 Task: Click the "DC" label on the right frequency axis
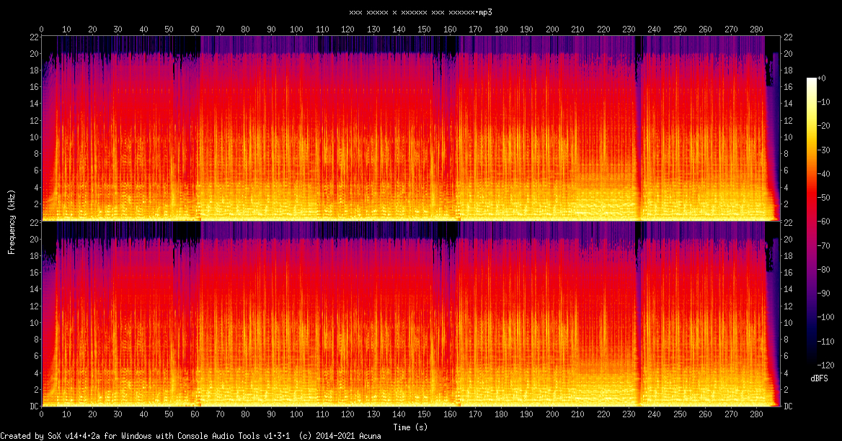pyautogui.click(x=787, y=406)
